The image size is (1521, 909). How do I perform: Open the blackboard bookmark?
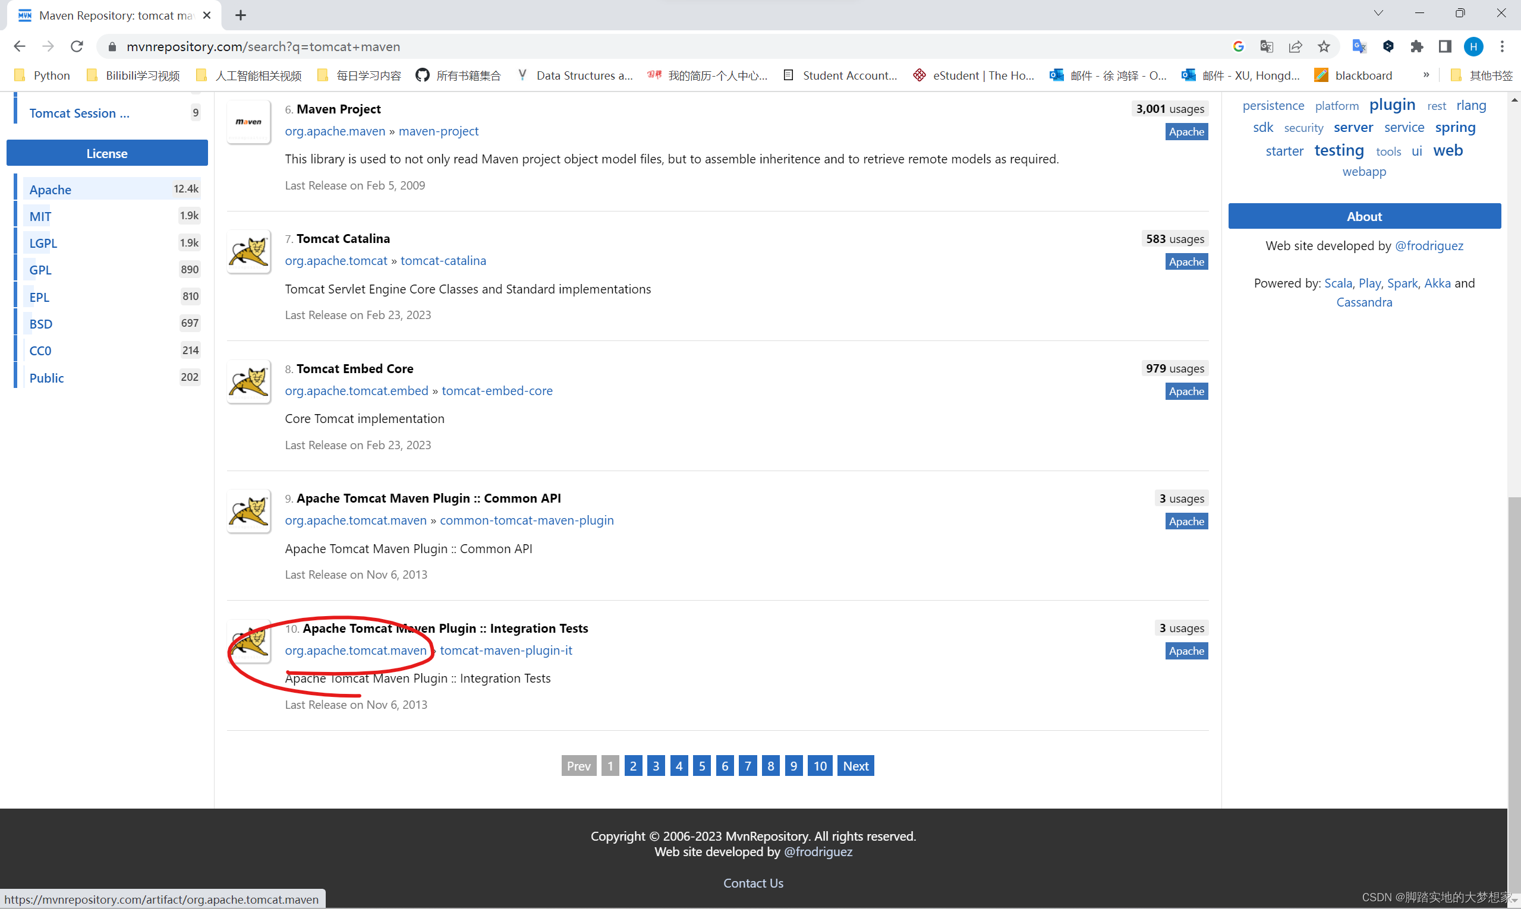tap(1354, 75)
